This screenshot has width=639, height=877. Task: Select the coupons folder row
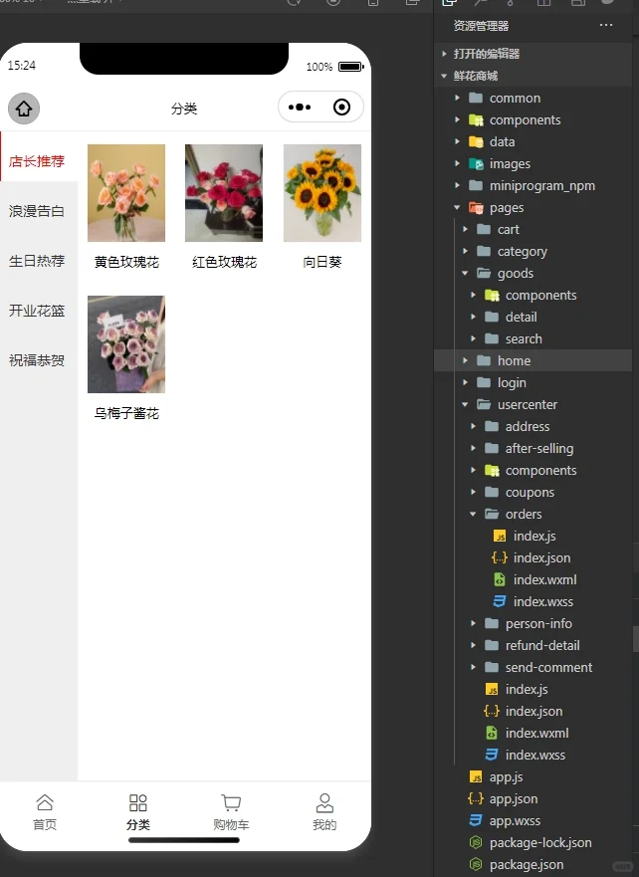point(533,492)
